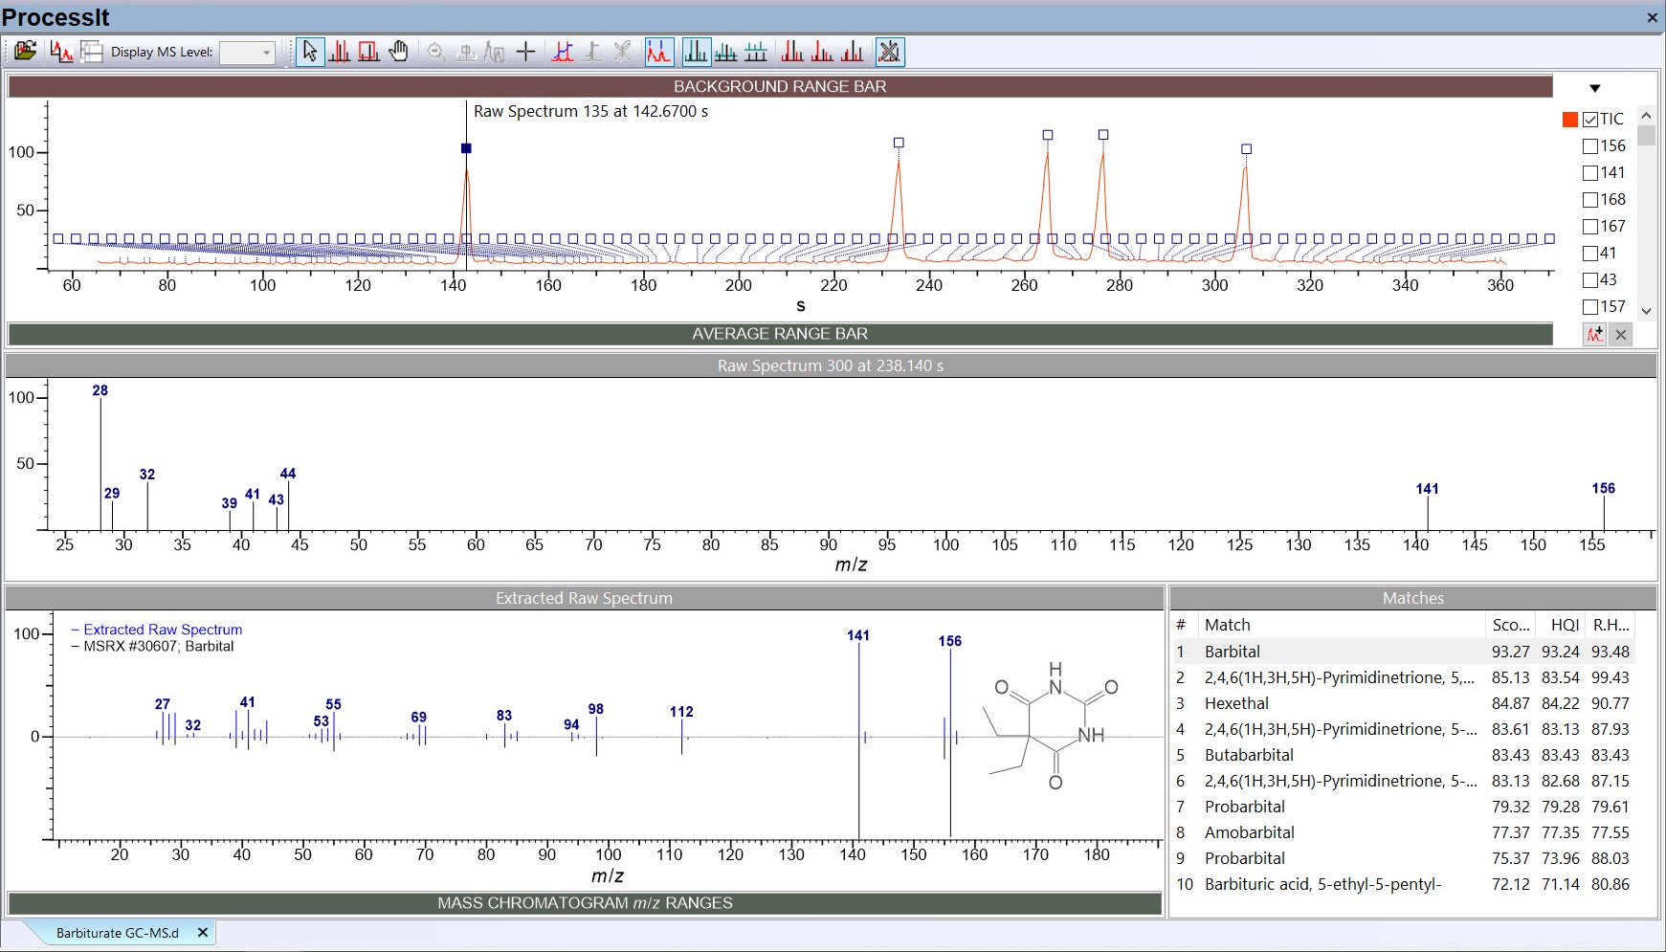This screenshot has height=952, width=1666.
Task: Click the open file folder icon
Action: [x=25, y=52]
